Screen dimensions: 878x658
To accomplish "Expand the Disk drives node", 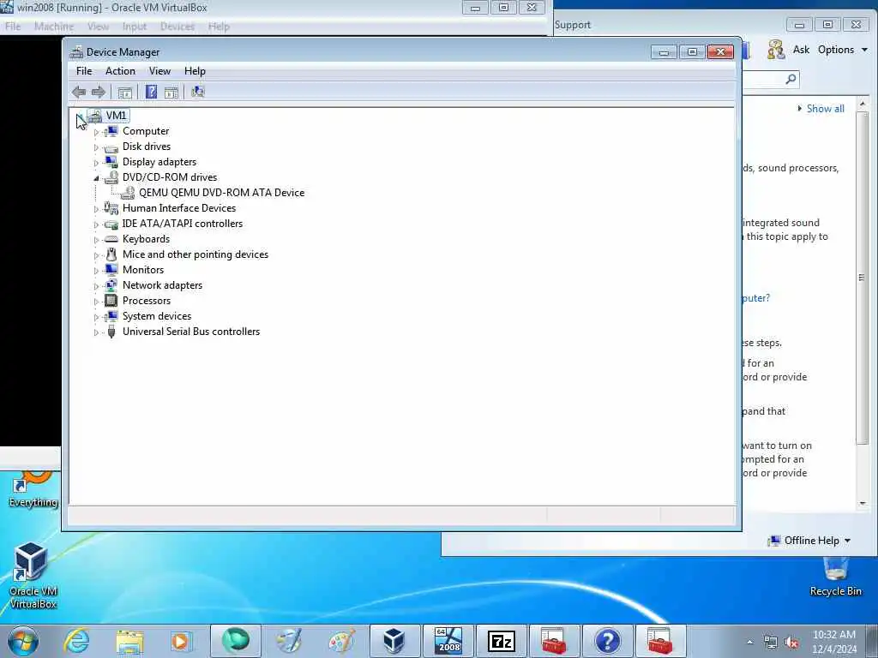I will (96, 147).
